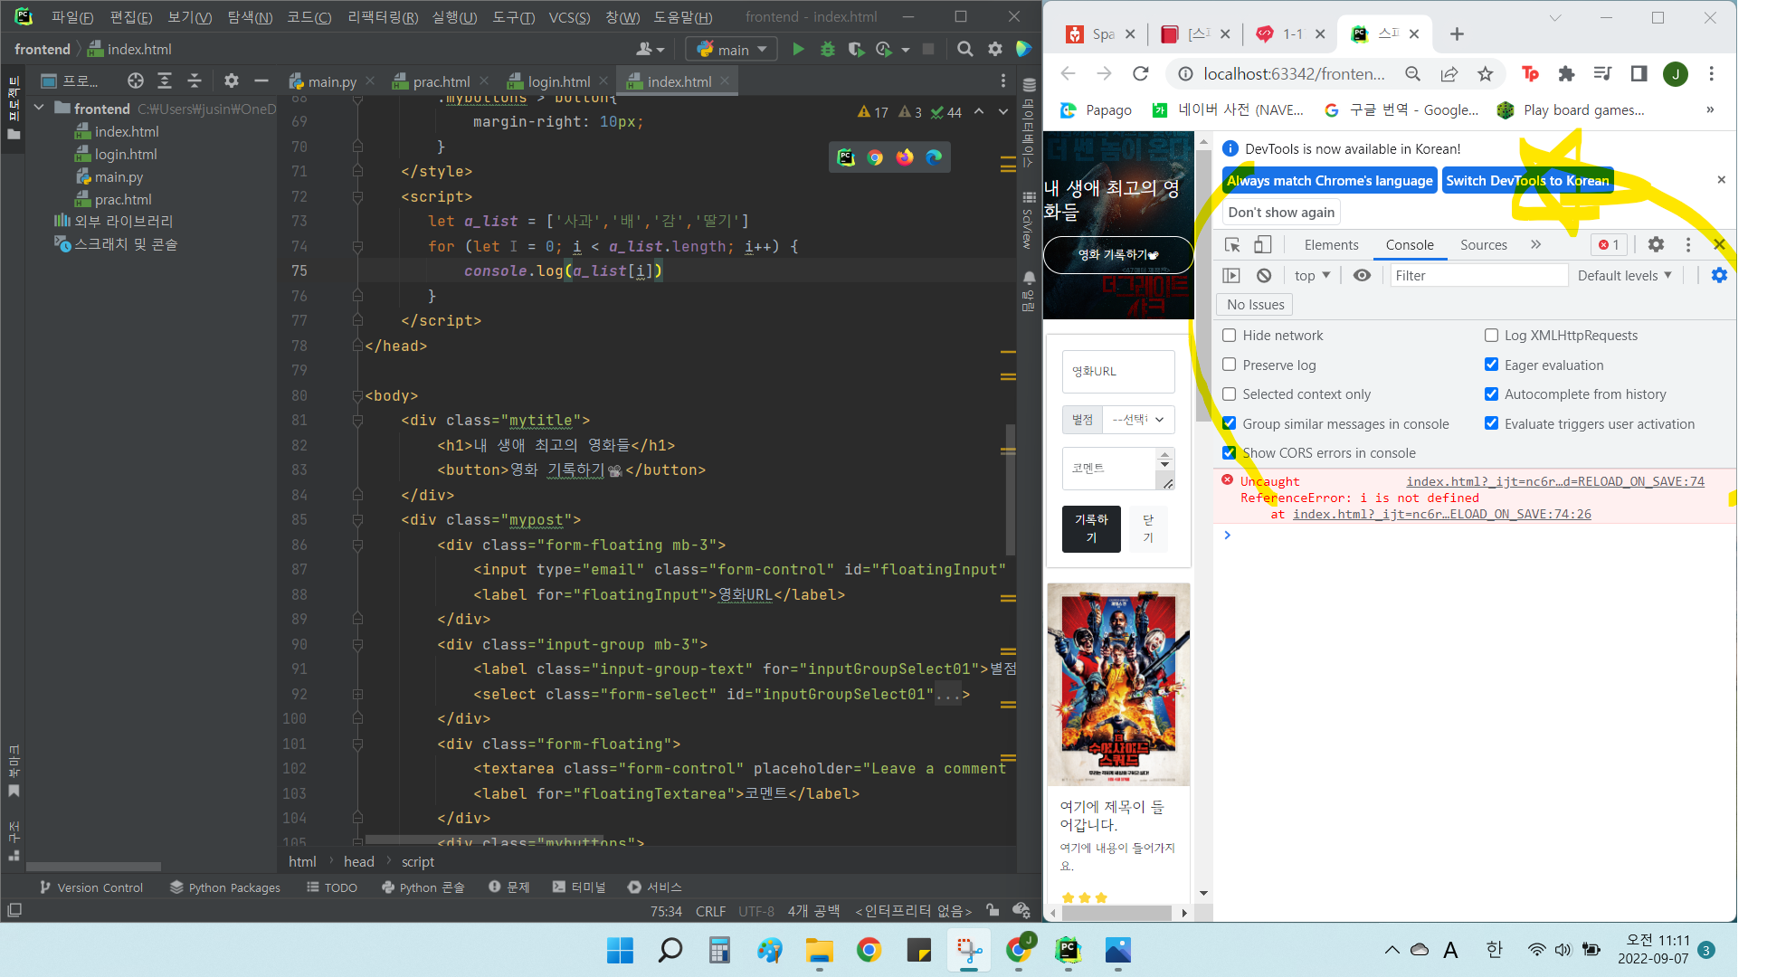Open PyCharm from the taskbar
Viewport: 1786px width, 977px height.
(1069, 951)
